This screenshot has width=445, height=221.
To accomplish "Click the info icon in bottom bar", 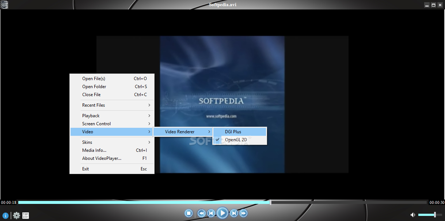I will point(5,216).
